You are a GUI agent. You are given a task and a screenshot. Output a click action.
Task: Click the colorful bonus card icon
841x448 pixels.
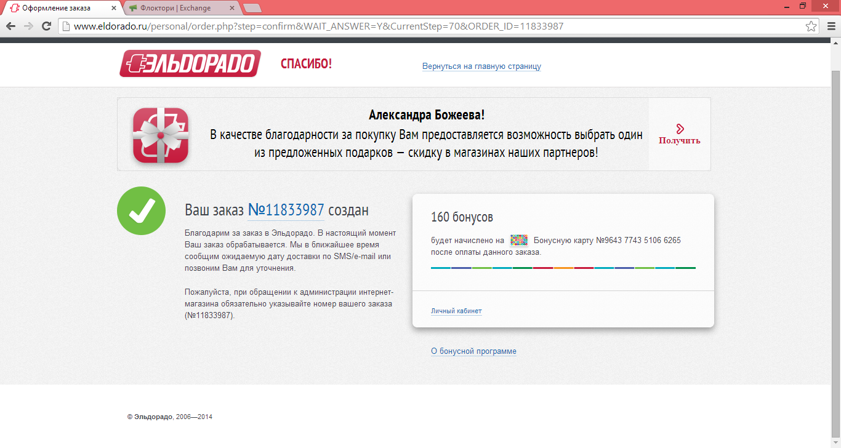pos(519,241)
